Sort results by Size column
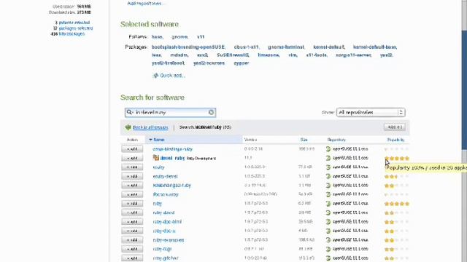Screen dimensions: 467x262 [x=304, y=140]
